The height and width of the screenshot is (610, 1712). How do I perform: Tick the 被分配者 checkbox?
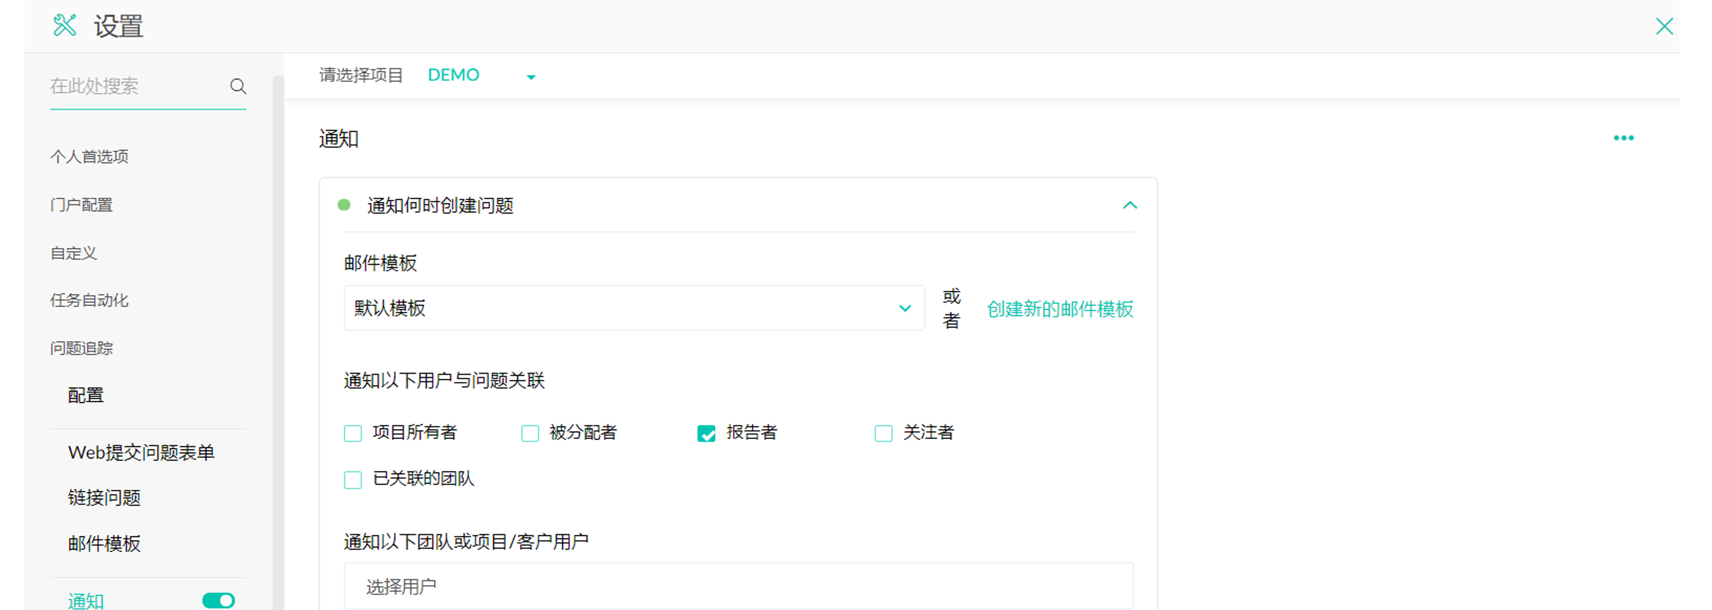tap(530, 433)
